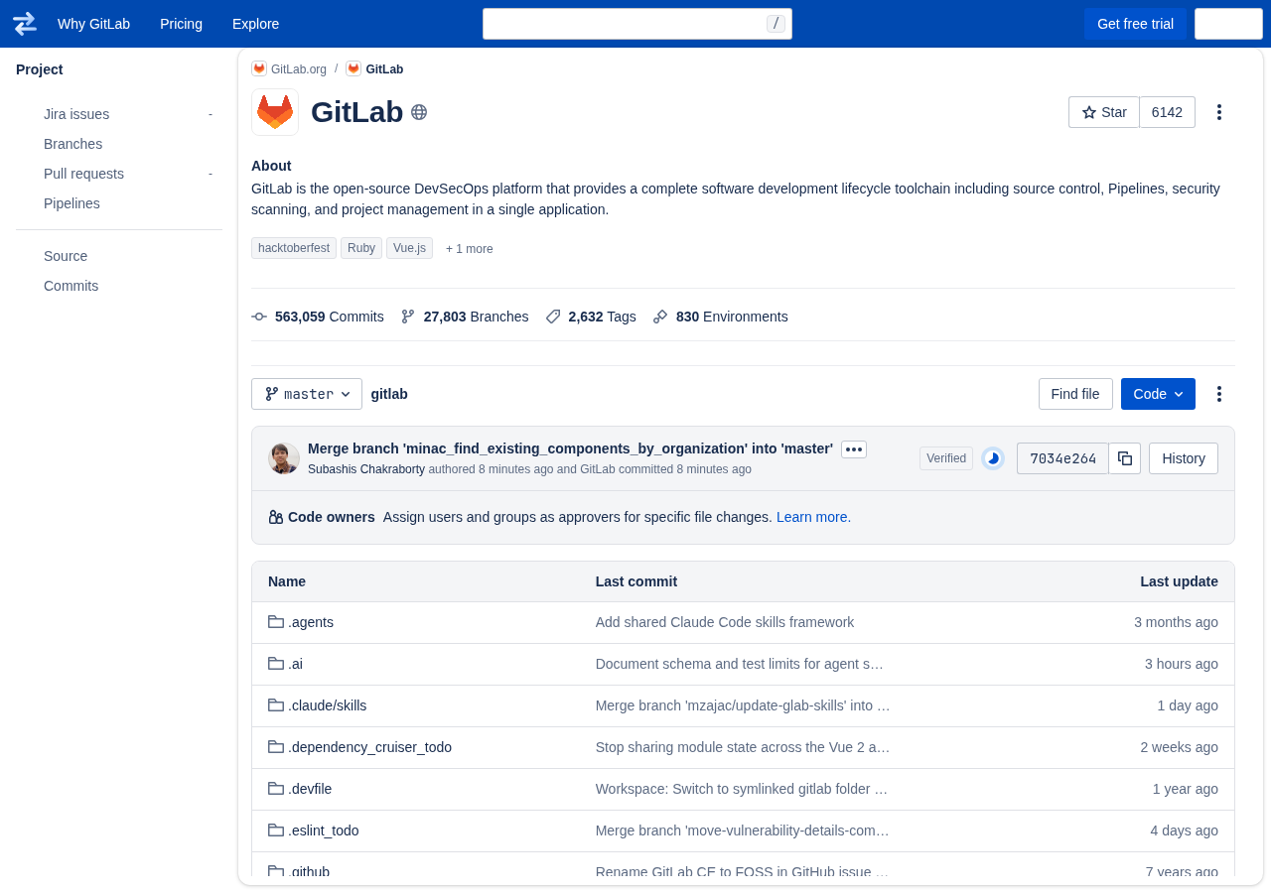This screenshot has height=893, width=1271.
Task: View 830 Environments
Action: (720, 317)
